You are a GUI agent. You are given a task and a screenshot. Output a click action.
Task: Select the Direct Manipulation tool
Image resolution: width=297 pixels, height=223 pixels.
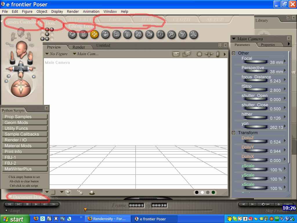point(193,34)
